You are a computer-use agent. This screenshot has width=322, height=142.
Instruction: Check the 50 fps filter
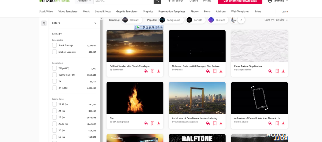[x=54, y=137]
